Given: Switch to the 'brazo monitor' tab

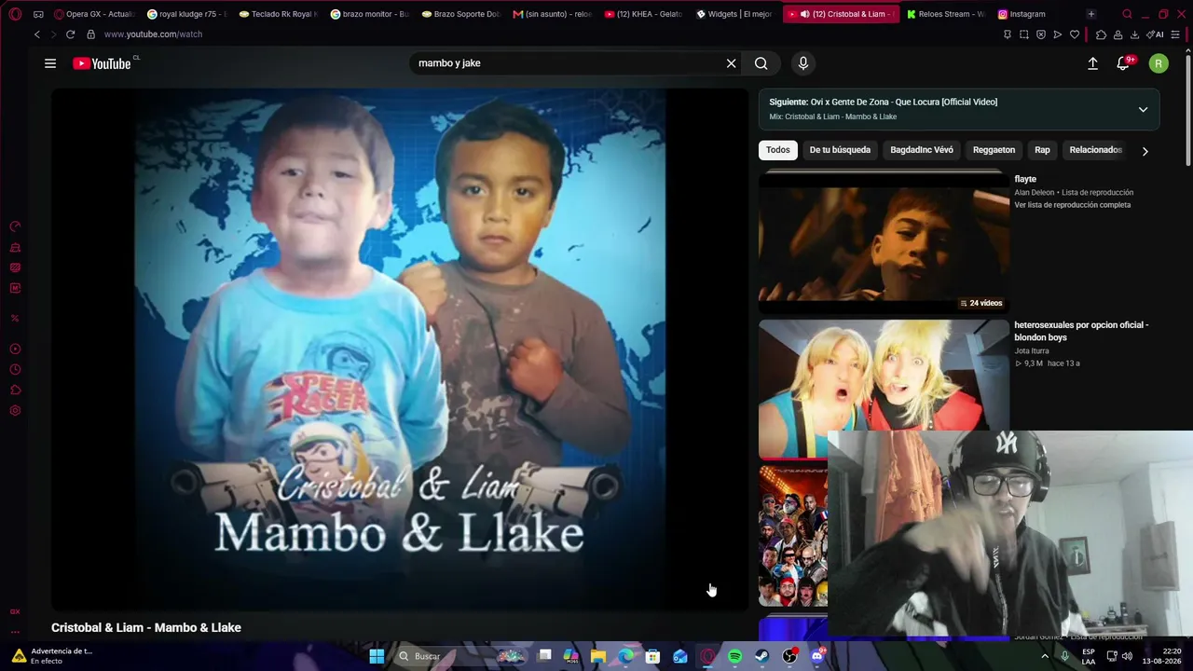Looking at the screenshot, I should 369,14.
